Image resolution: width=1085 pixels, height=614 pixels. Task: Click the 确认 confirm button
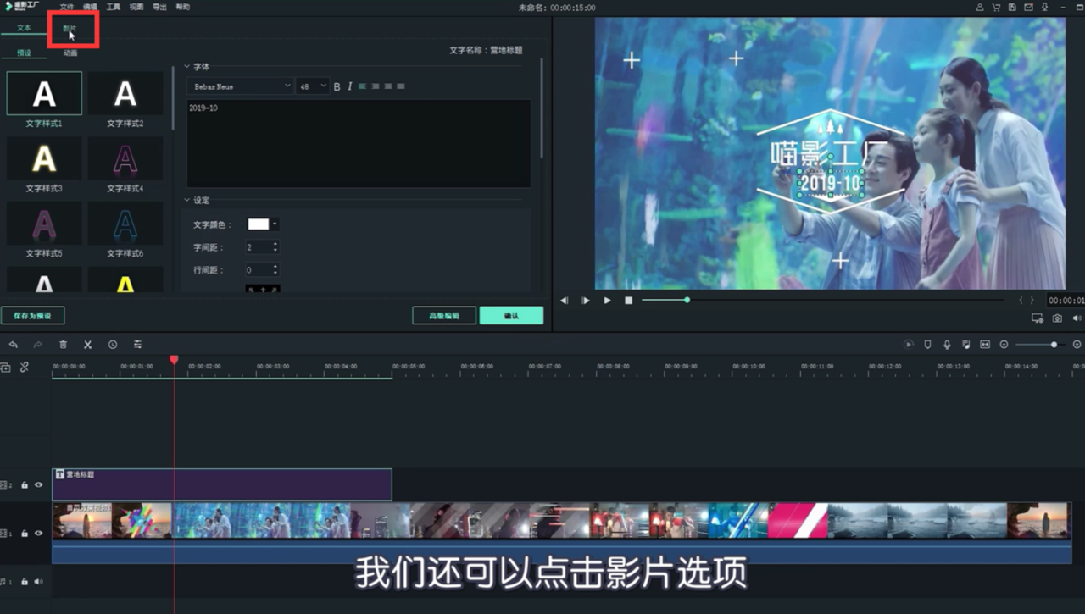(x=511, y=314)
